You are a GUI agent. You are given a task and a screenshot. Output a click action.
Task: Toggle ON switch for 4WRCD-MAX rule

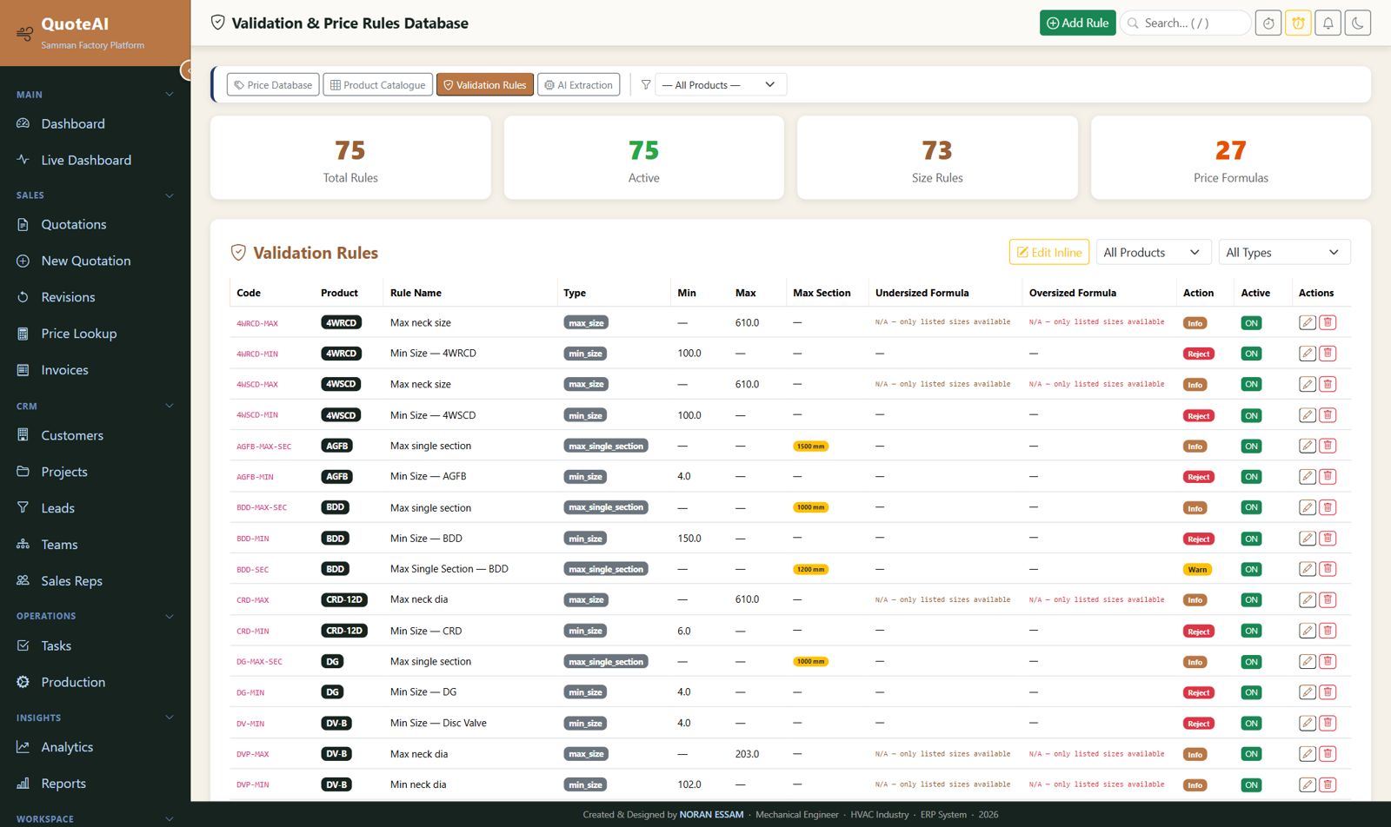click(x=1251, y=323)
